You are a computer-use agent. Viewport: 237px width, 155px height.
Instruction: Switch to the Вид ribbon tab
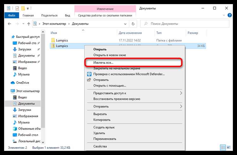pos(67,15)
